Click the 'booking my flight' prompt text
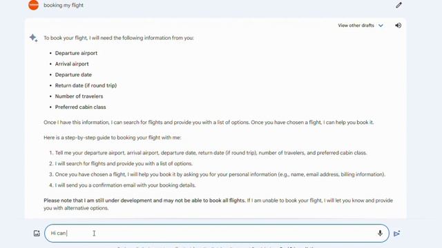The height and width of the screenshot is (248, 442). pos(64,6)
